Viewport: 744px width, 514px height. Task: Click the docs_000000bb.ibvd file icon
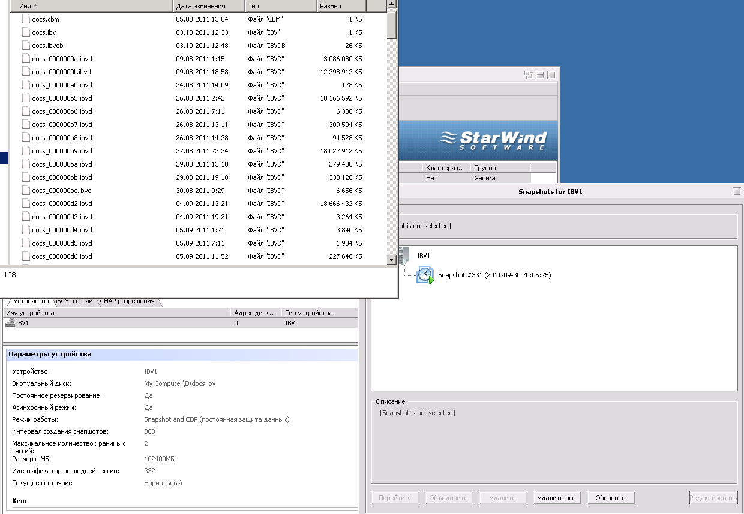coord(26,177)
